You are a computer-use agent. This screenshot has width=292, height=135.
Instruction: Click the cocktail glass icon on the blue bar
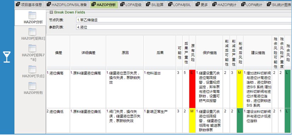7,57
